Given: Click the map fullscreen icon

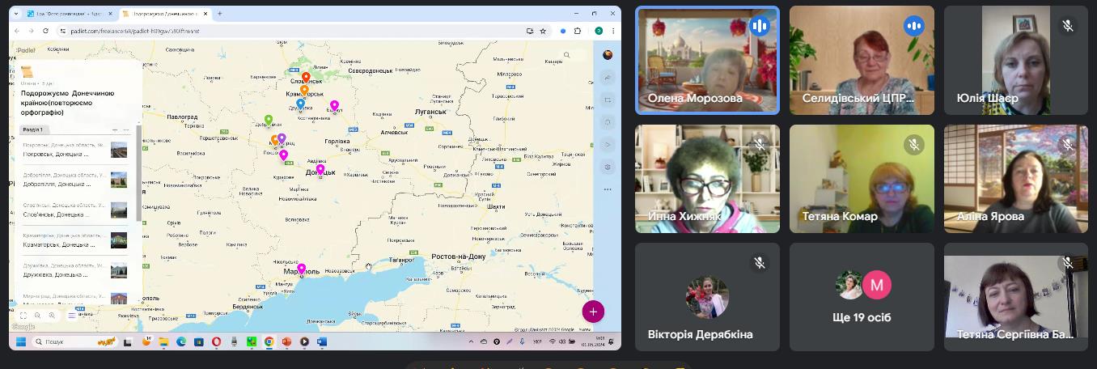Looking at the screenshot, I should click(23, 316).
